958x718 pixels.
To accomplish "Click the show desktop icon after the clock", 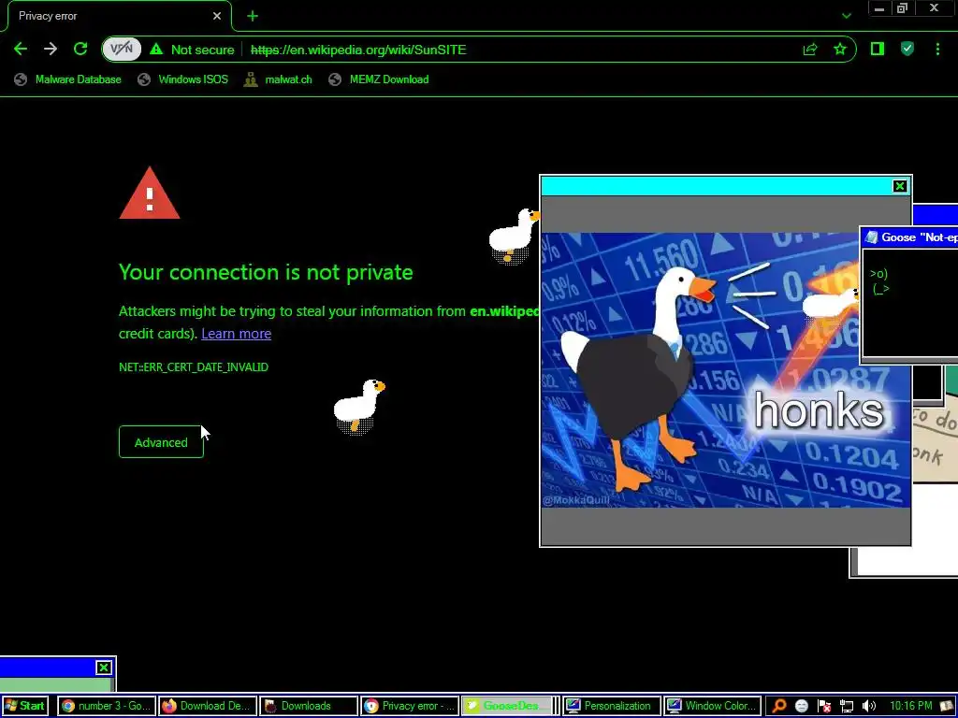I will click(x=947, y=707).
